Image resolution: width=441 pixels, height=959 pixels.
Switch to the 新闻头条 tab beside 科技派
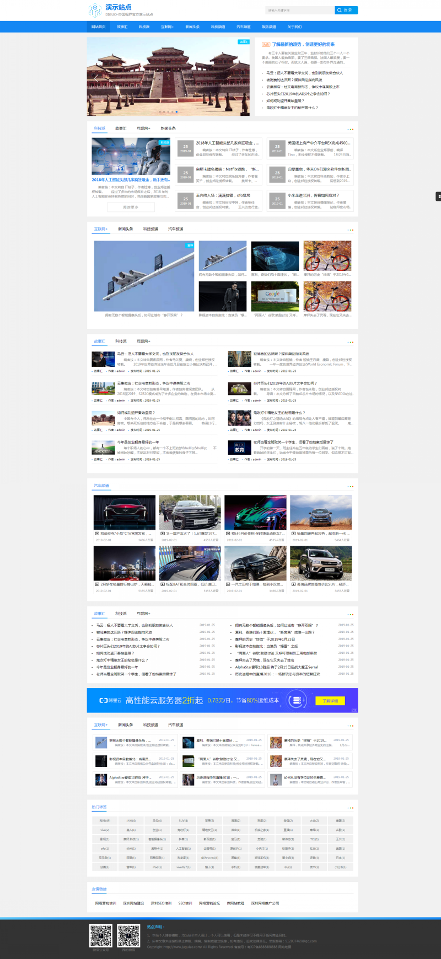pyautogui.click(x=168, y=128)
